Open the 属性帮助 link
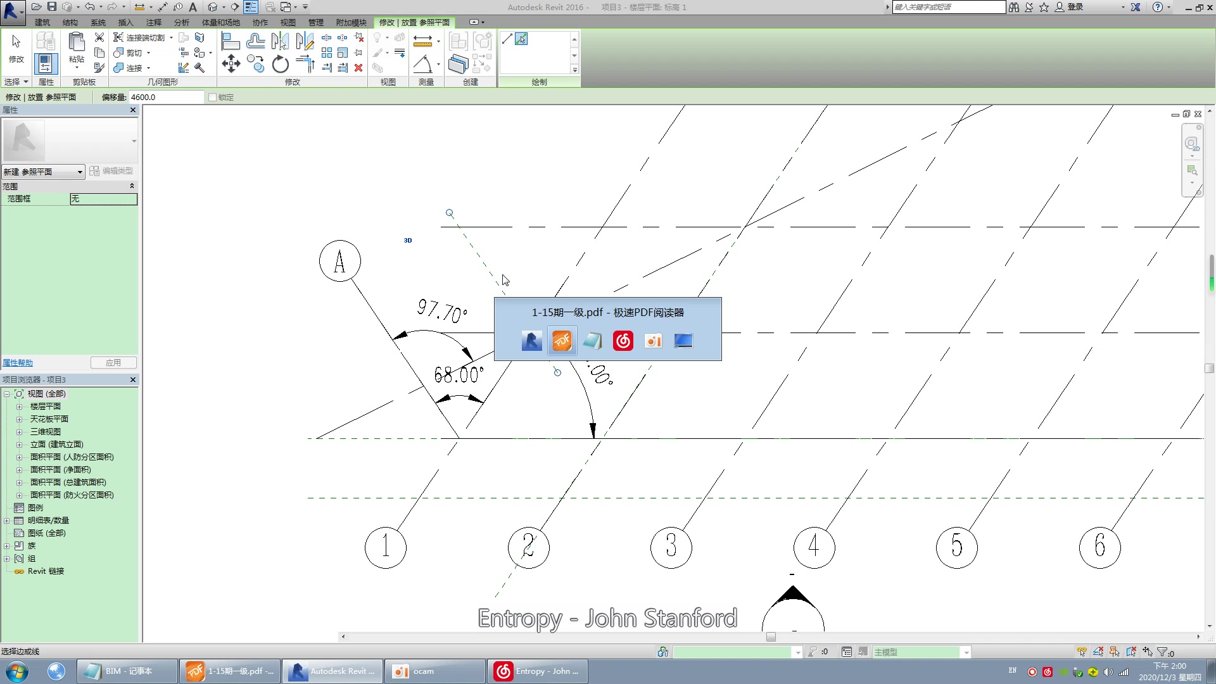 18,363
